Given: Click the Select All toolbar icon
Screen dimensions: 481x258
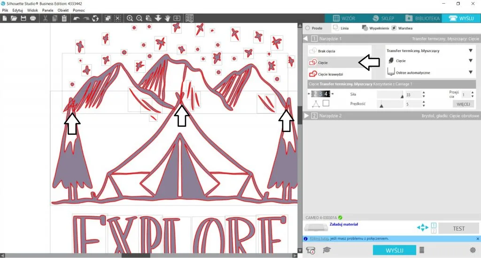Looking at the screenshot, I should tap(108, 18).
